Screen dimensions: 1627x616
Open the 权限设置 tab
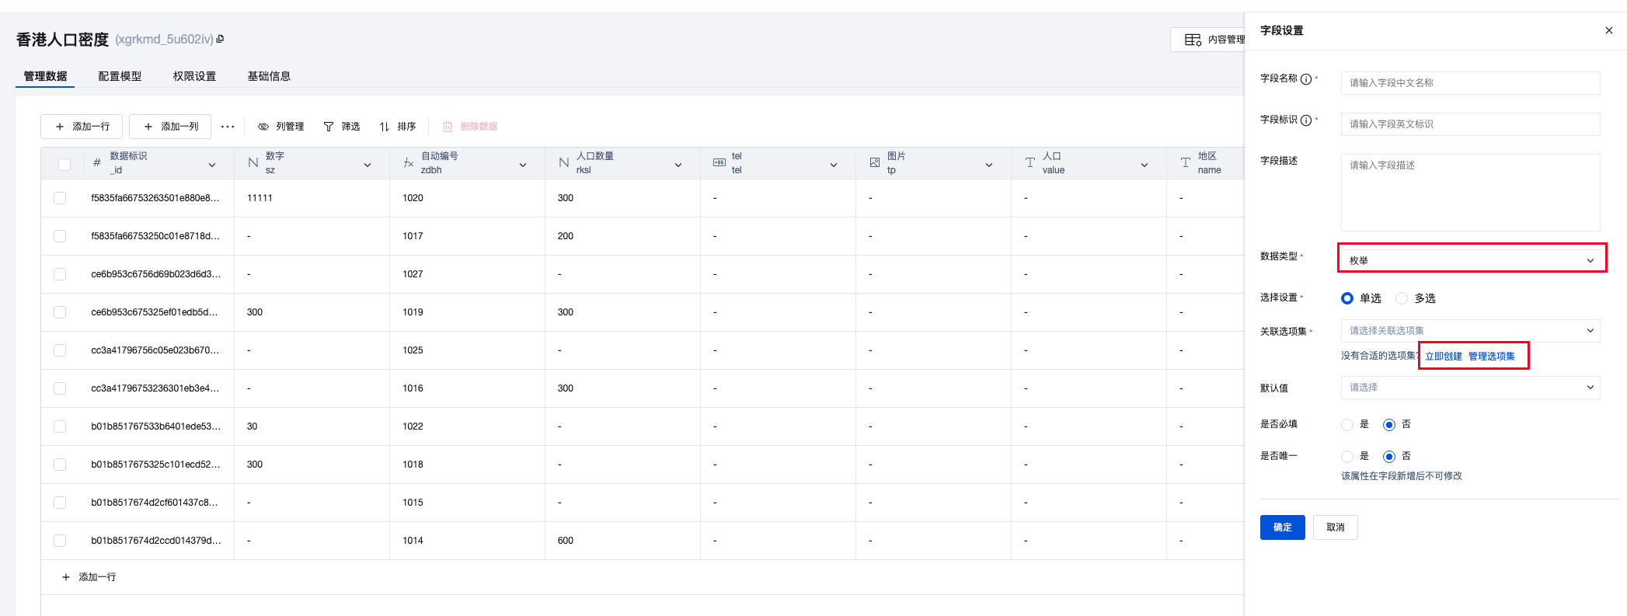(194, 76)
